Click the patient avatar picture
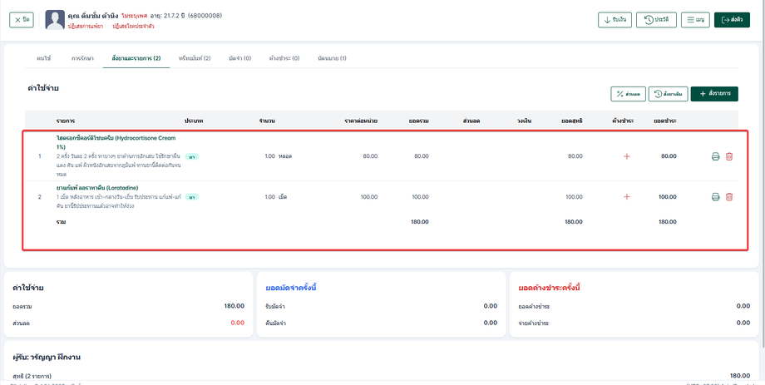Viewport: 765px width, 385px height. (55, 20)
